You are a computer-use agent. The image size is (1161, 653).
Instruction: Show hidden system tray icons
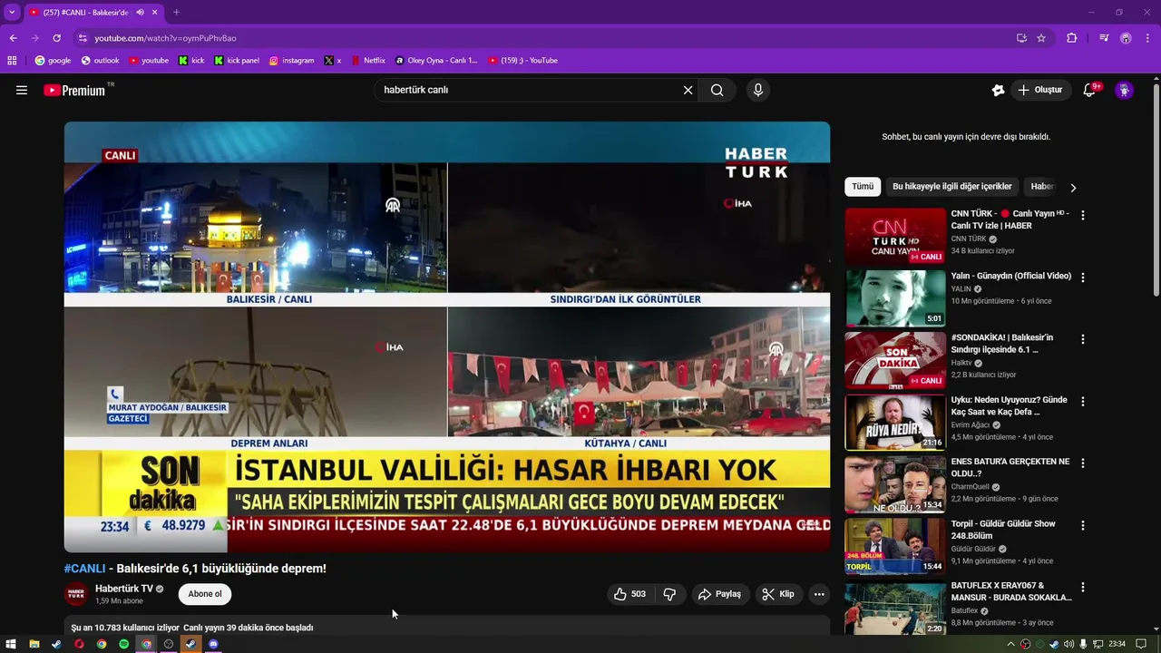(1010, 644)
